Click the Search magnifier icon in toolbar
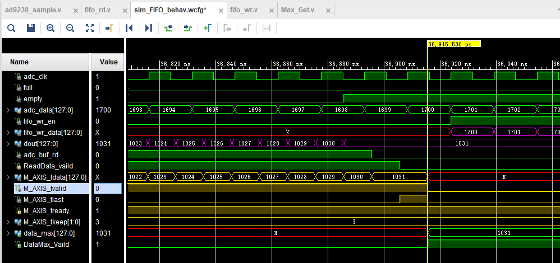Screen dimensions: 560x263 click(x=11, y=28)
